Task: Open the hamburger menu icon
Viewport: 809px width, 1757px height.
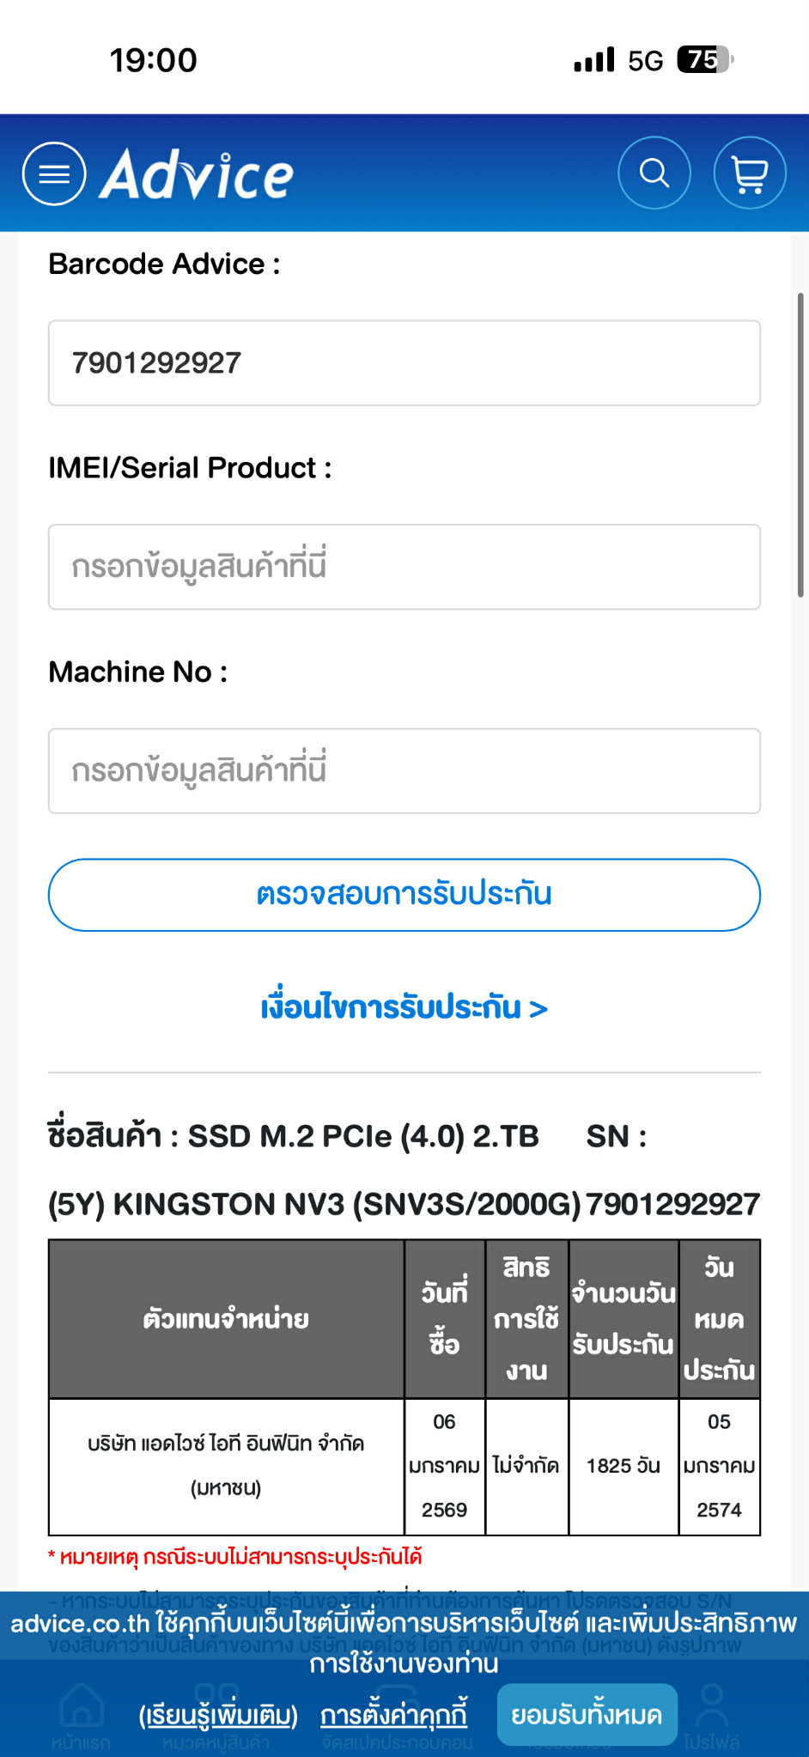Action: (54, 173)
